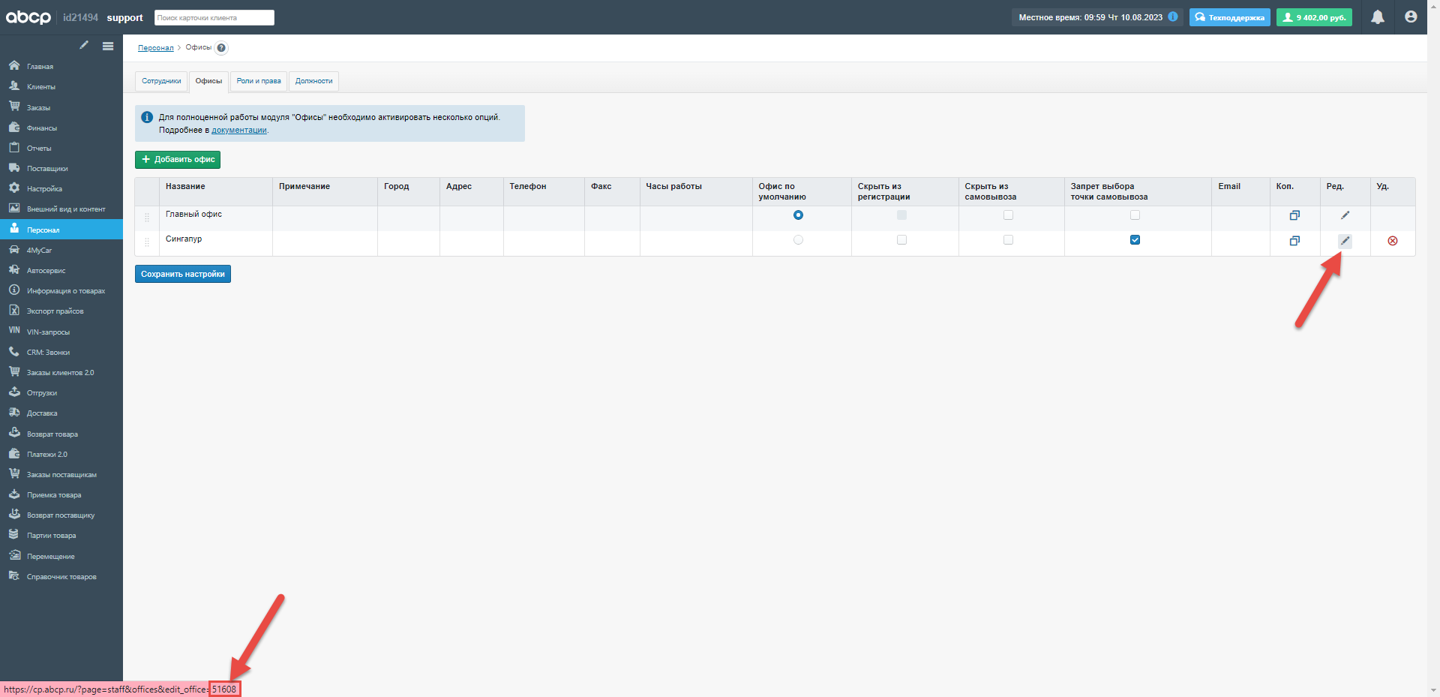Toggle hide from pickup for Сингапур
This screenshot has width=1440, height=697.
tap(1008, 240)
